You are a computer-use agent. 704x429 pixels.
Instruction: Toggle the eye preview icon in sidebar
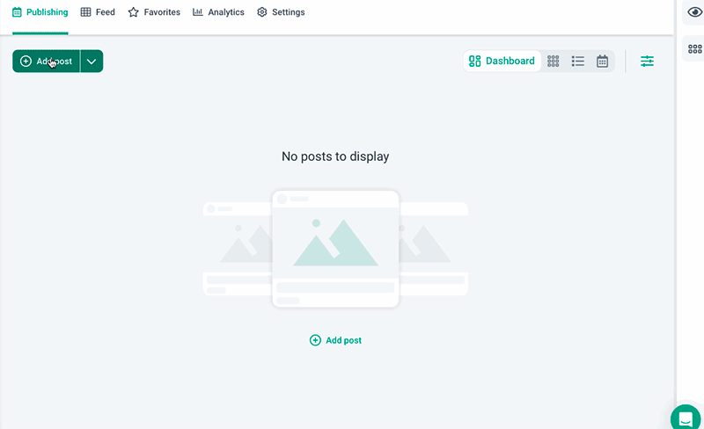click(694, 12)
